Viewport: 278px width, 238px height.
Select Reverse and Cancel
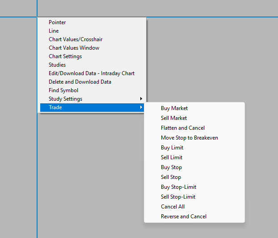click(184, 217)
